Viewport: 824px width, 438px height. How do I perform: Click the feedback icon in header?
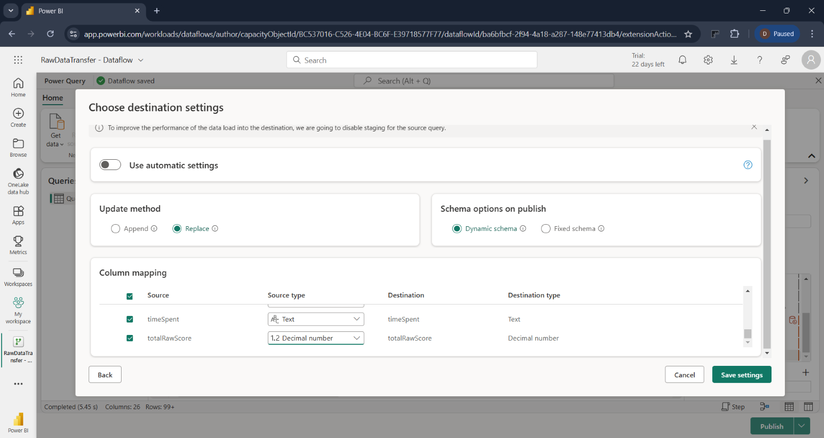[x=785, y=60]
